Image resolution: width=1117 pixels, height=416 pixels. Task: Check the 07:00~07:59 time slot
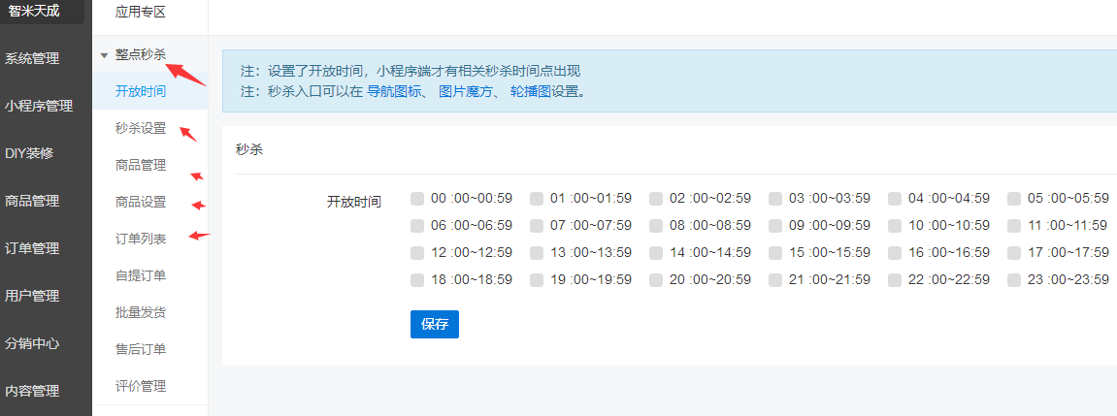pos(537,226)
